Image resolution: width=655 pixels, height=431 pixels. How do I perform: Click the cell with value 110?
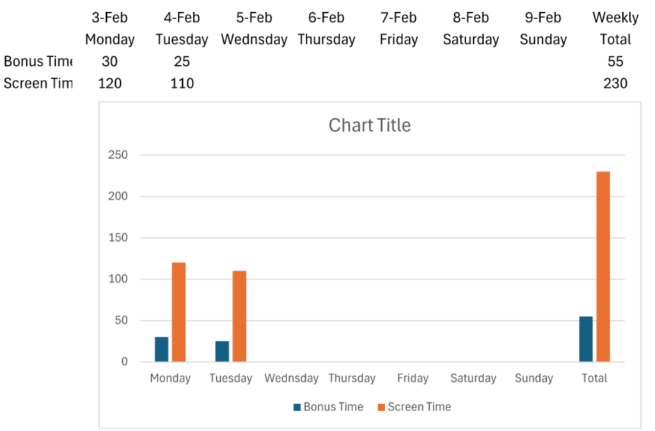click(x=182, y=83)
